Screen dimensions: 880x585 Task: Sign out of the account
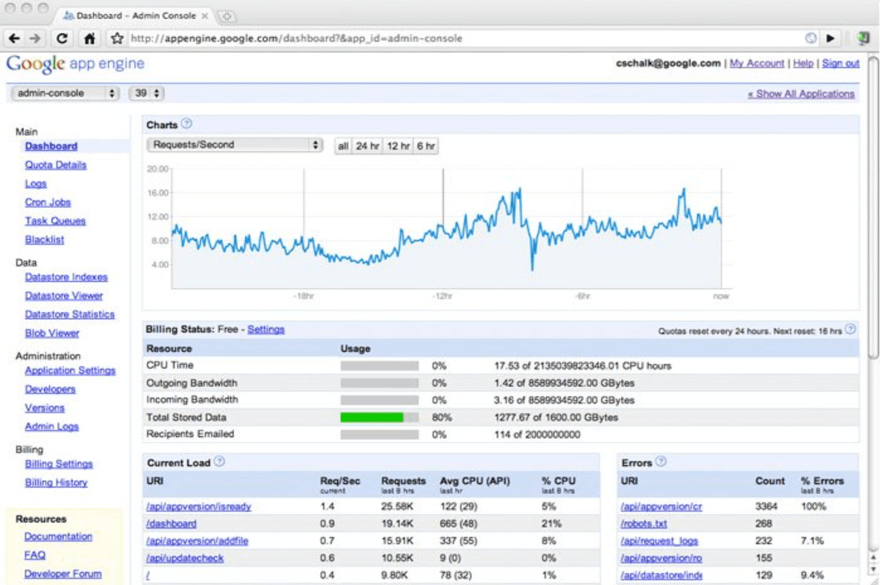(x=840, y=63)
